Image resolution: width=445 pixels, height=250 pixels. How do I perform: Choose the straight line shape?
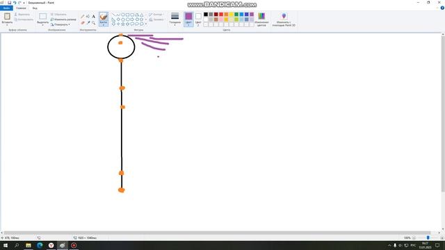pyautogui.click(x=113, y=15)
